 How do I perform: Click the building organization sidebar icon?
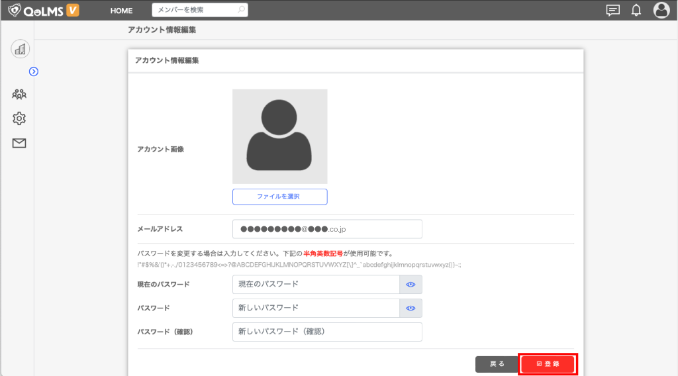click(20, 49)
